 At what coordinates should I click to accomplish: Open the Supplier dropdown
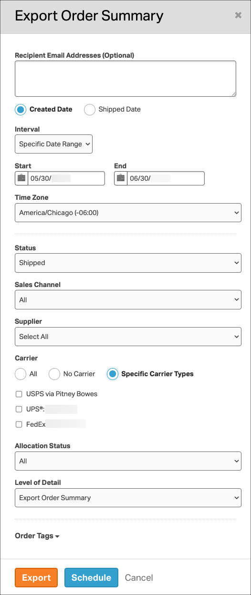[x=128, y=337]
